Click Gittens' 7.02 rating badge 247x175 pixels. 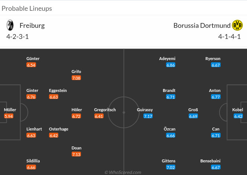point(170,167)
